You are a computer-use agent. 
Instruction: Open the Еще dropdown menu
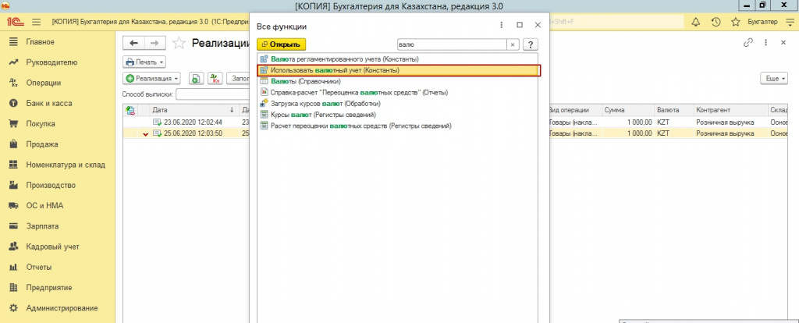tap(773, 79)
